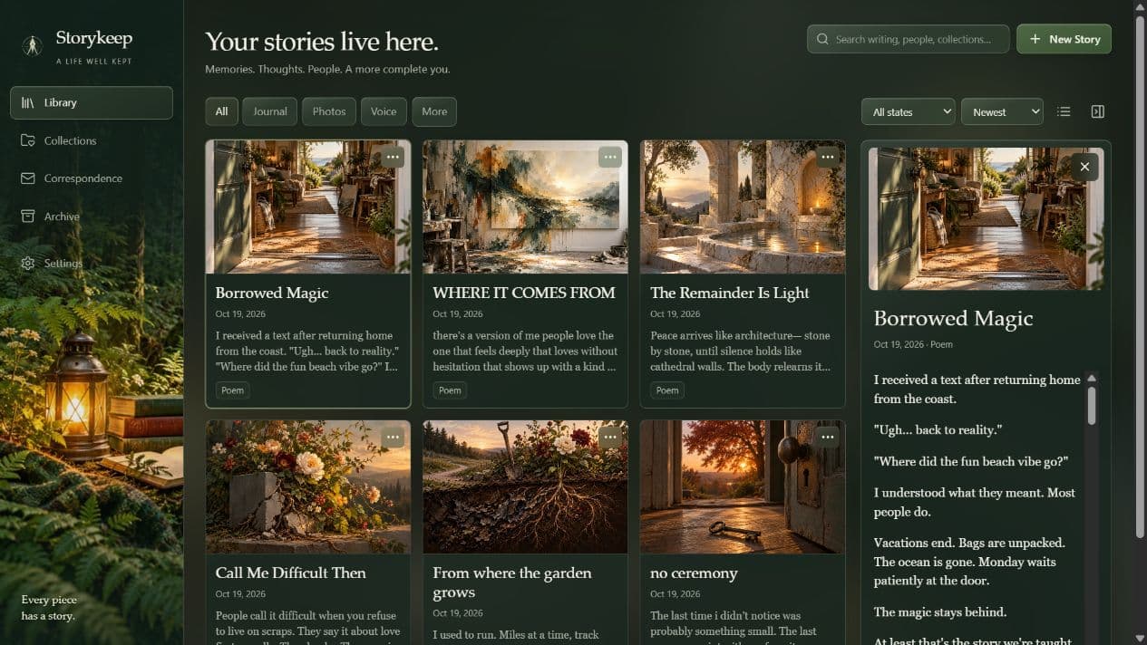The height and width of the screenshot is (645, 1147).
Task: Click the preview panel scrollbar thumb
Action: tap(1092, 405)
